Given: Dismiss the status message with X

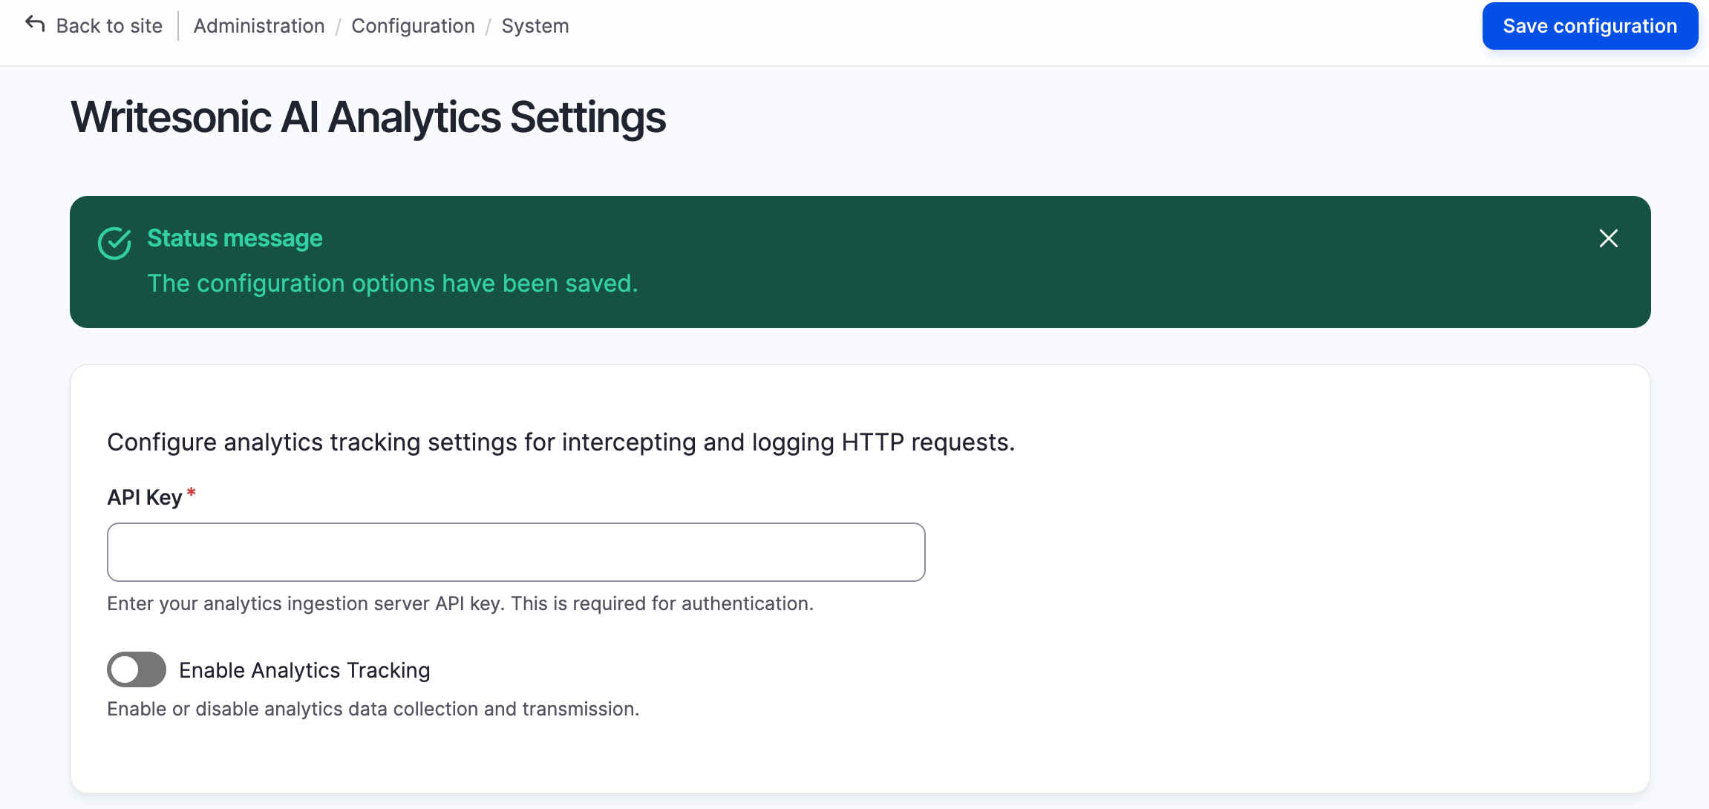Looking at the screenshot, I should coord(1608,238).
